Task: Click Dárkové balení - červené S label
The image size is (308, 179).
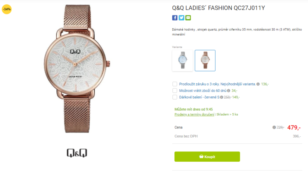Action: [199, 97]
